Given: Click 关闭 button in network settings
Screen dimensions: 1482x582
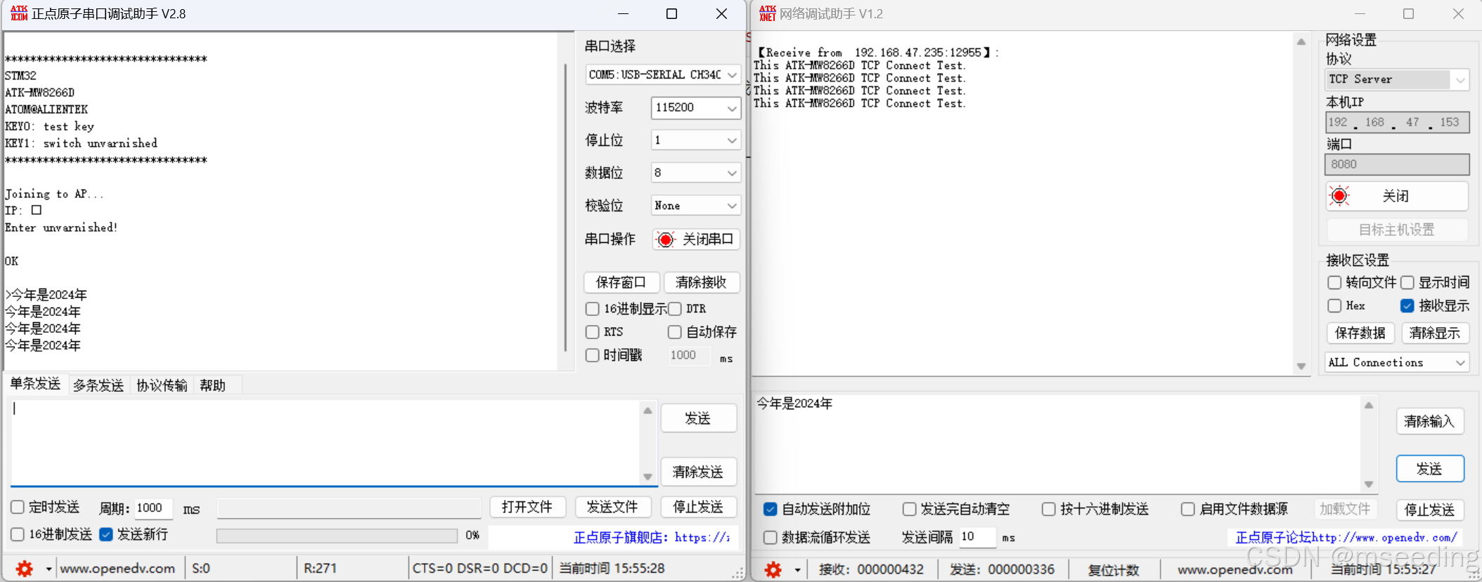Looking at the screenshot, I should (1398, 196).
